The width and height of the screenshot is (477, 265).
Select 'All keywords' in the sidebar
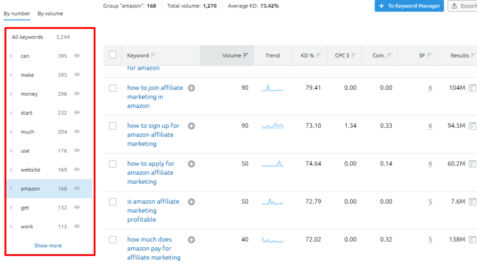(27, 37)
